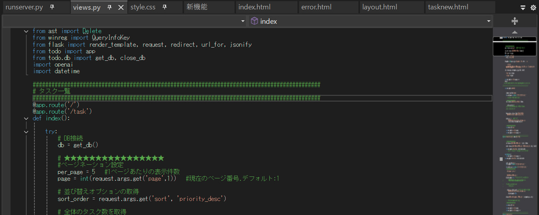539x215 pixels.
Task: Toggle the pin on views.py tab
Action: (x=110, y=8)
